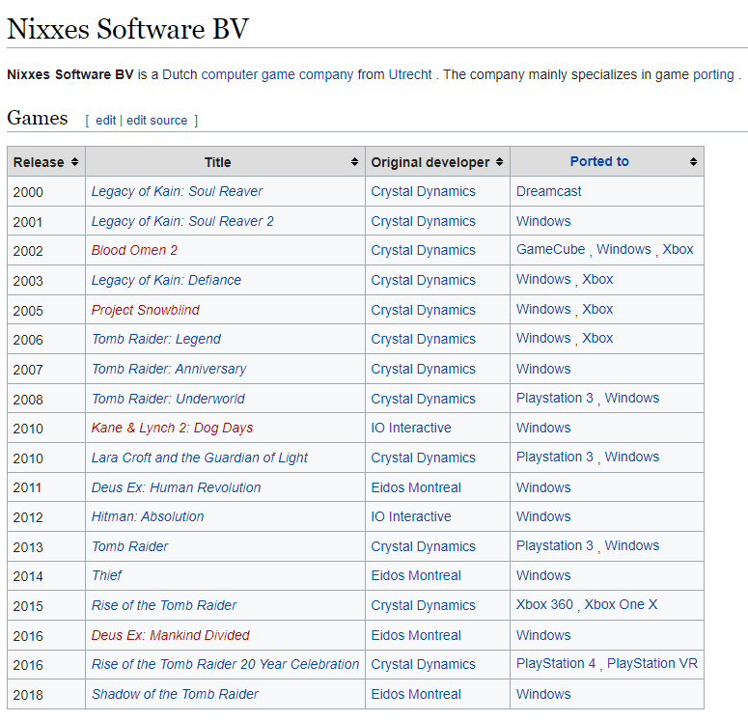Screen dimensions: 748x721
Task: Open red link 'Project Snowblind'
Action: pos(145,310)
